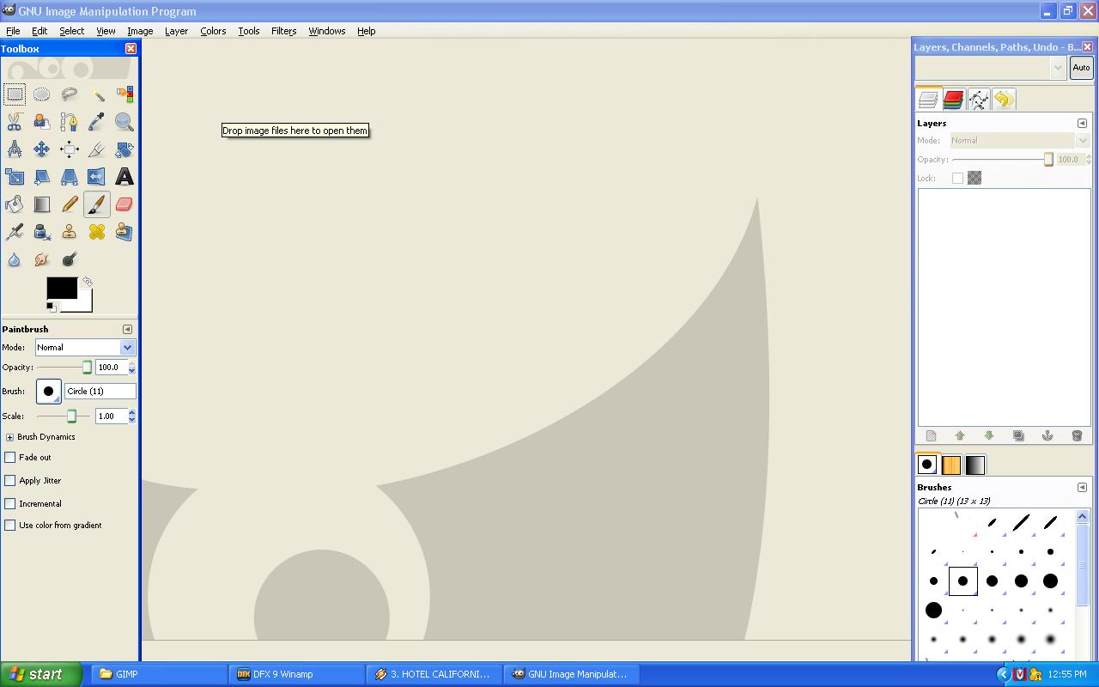Open DFX 9 Winamp taskbar button

pyautogui.click(x=295, y=674)
